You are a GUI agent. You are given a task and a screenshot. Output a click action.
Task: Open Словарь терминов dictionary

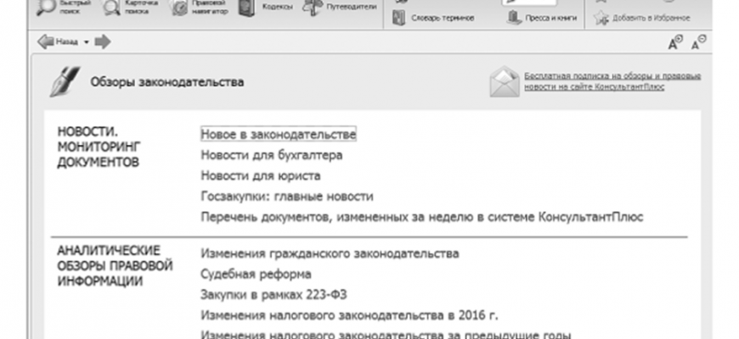433,19
